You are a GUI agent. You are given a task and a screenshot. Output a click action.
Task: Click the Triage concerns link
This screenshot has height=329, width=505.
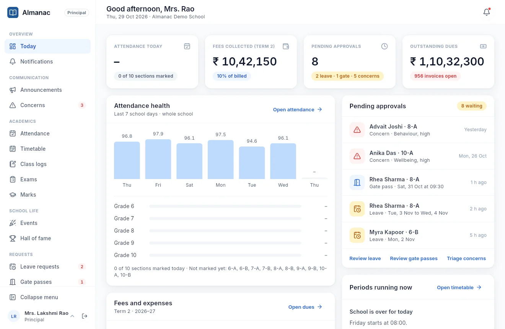pos(466,259)
